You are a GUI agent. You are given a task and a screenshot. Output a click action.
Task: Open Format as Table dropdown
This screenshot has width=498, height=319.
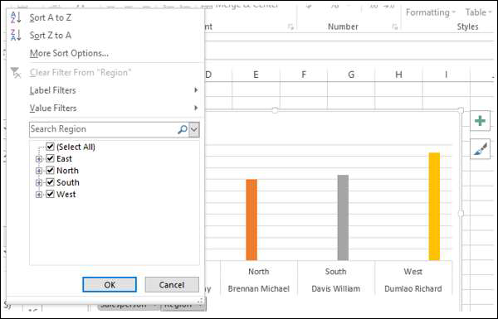coord(478,12)
